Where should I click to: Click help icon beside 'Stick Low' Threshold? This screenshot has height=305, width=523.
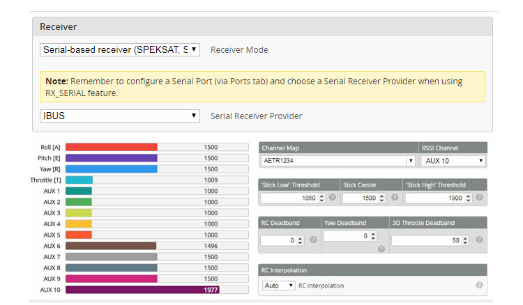332,198
